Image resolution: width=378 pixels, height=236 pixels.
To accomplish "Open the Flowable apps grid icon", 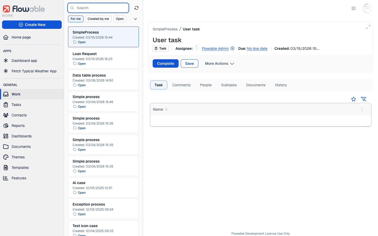I will pos(353,8).
